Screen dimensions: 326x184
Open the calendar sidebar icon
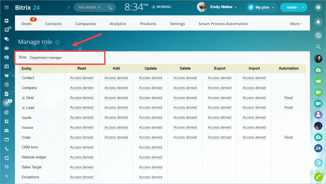click(x=7, y=66)
